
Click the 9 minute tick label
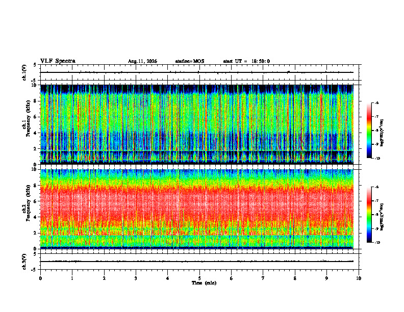point(326,278)
